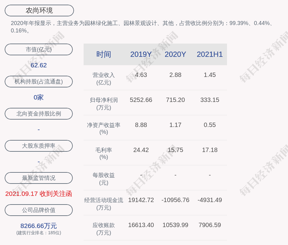The width and height of the screenshot is (288, 245).
Task: Click the 时间 column header
Action: (104, 54)
